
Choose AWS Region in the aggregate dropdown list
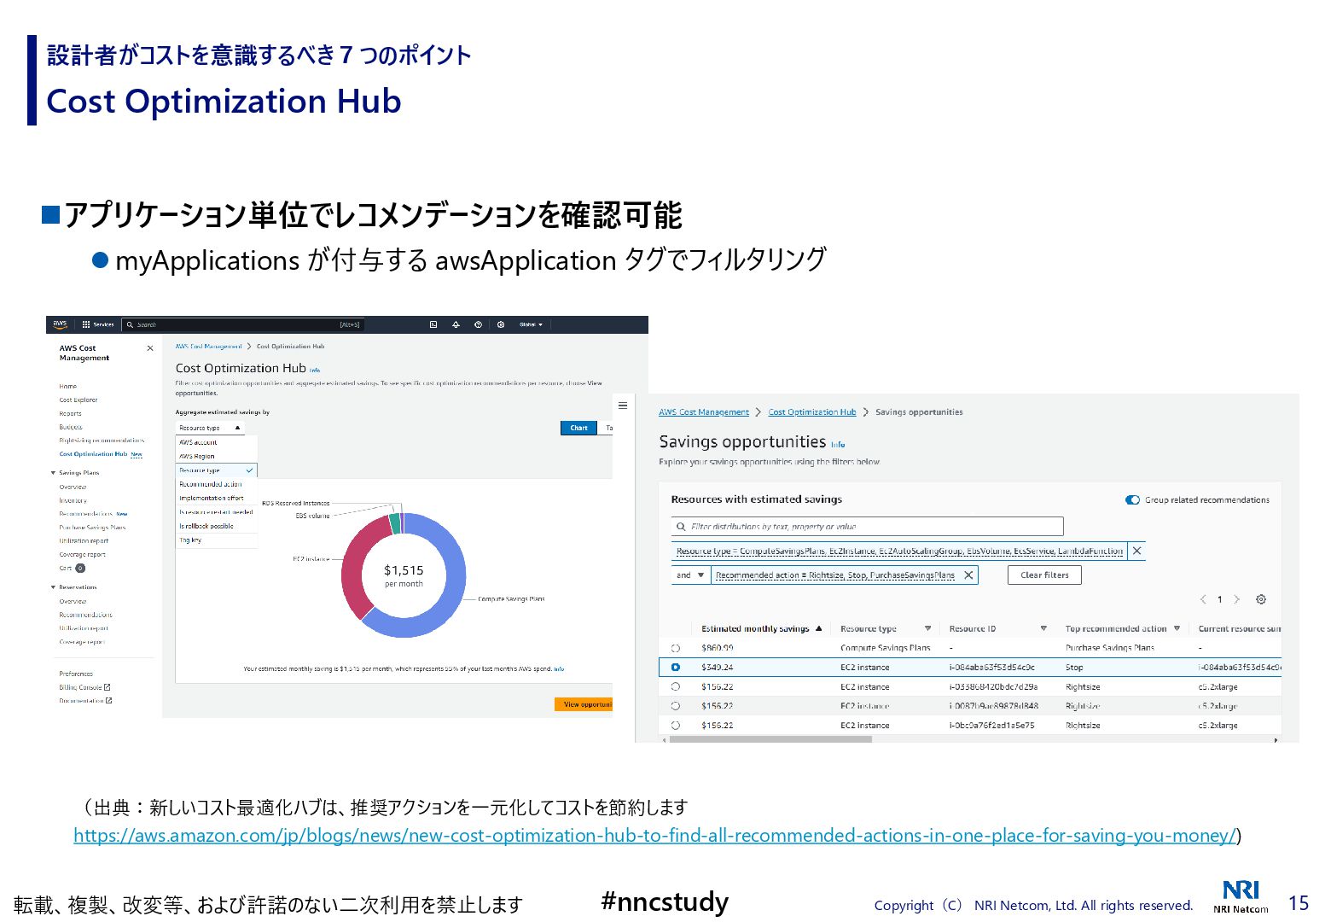pos(217,457)
